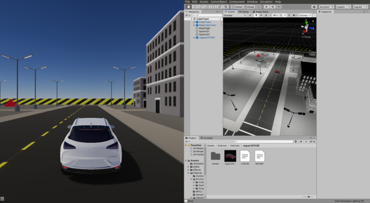Toggle scene lighting bulb icon
Viewport: 370px width, 203px height.
pyautogui.click(x=256, y=15)
